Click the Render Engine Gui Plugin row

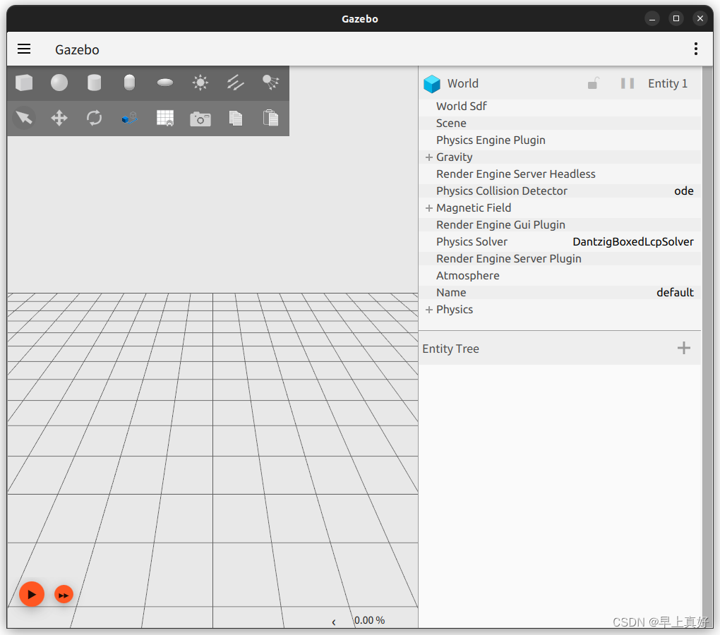[x=560, y=225]
